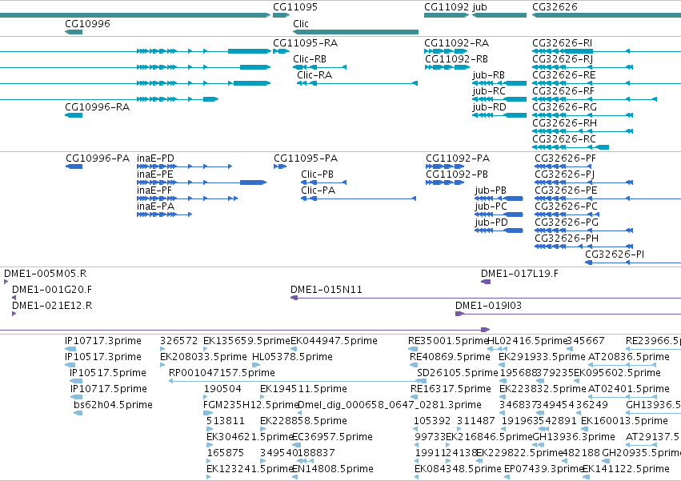Select the CG32626-RF transcript label
This screenshot has height=481, width=681.
click(x=563, y=91)
